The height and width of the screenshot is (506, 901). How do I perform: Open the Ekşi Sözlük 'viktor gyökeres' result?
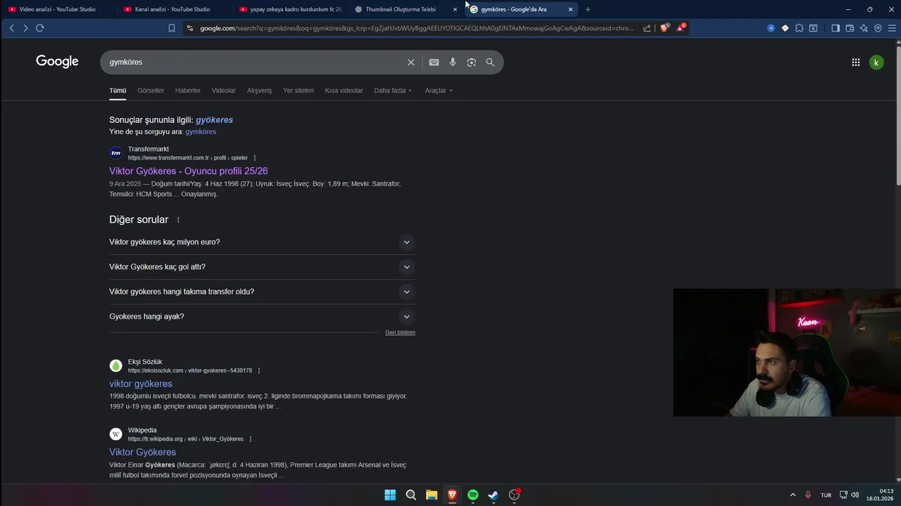141,384
